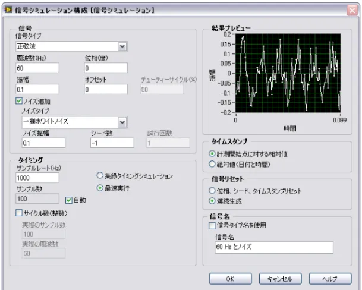Click the オフセット input field
This screenshot has height=290, width=362.
click(106, 89)
